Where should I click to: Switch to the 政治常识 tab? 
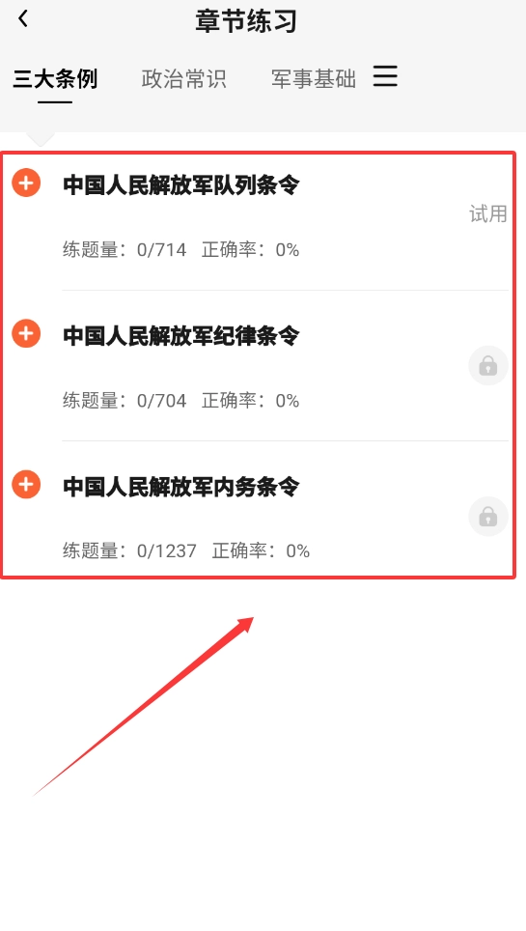pos(184,78)
